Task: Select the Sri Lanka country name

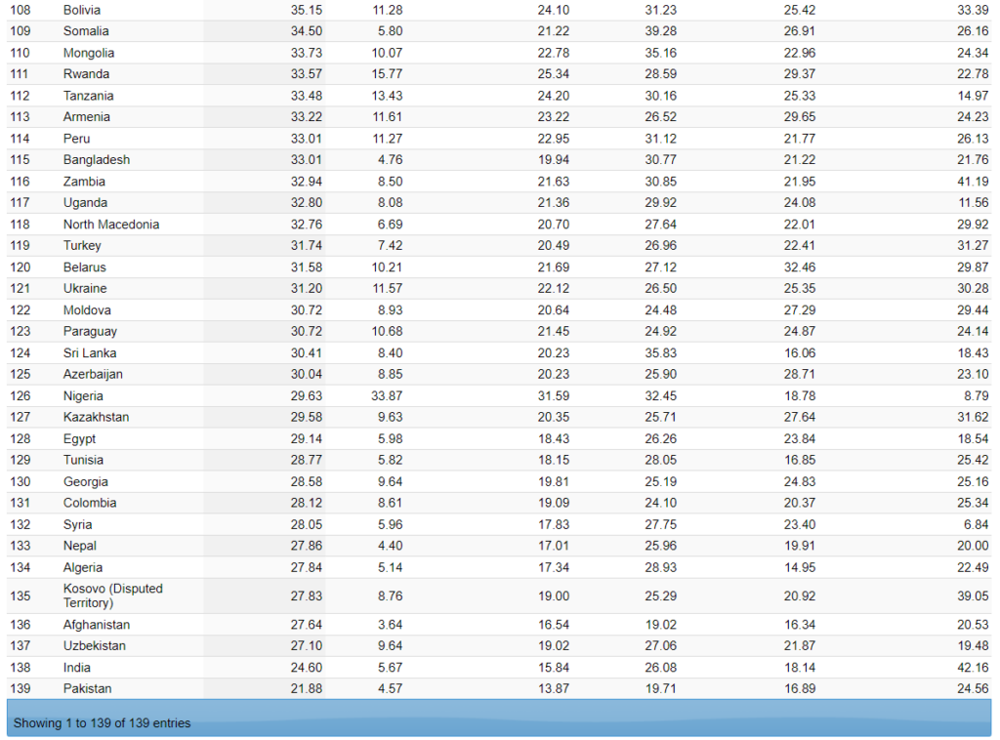Action: [90, 353]
